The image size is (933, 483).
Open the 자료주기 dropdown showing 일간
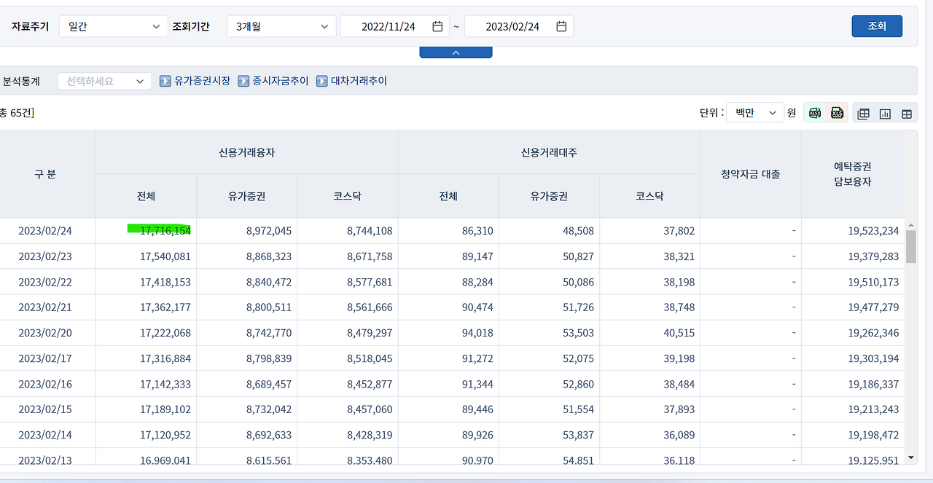(x=113, y=25)
